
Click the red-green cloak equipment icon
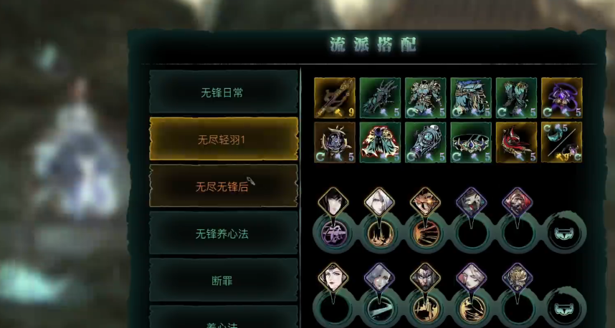pos(380,143)
